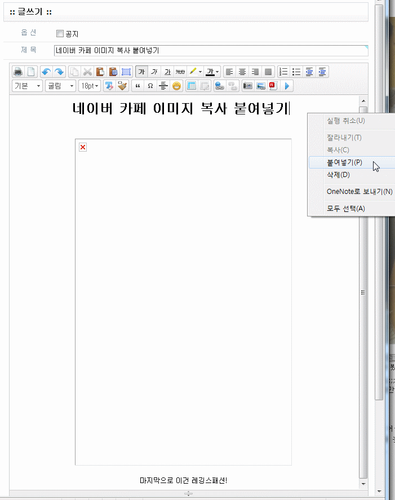Insert special character using omega icon
This screenshot has width=395, height=500.
coord(150,86)
